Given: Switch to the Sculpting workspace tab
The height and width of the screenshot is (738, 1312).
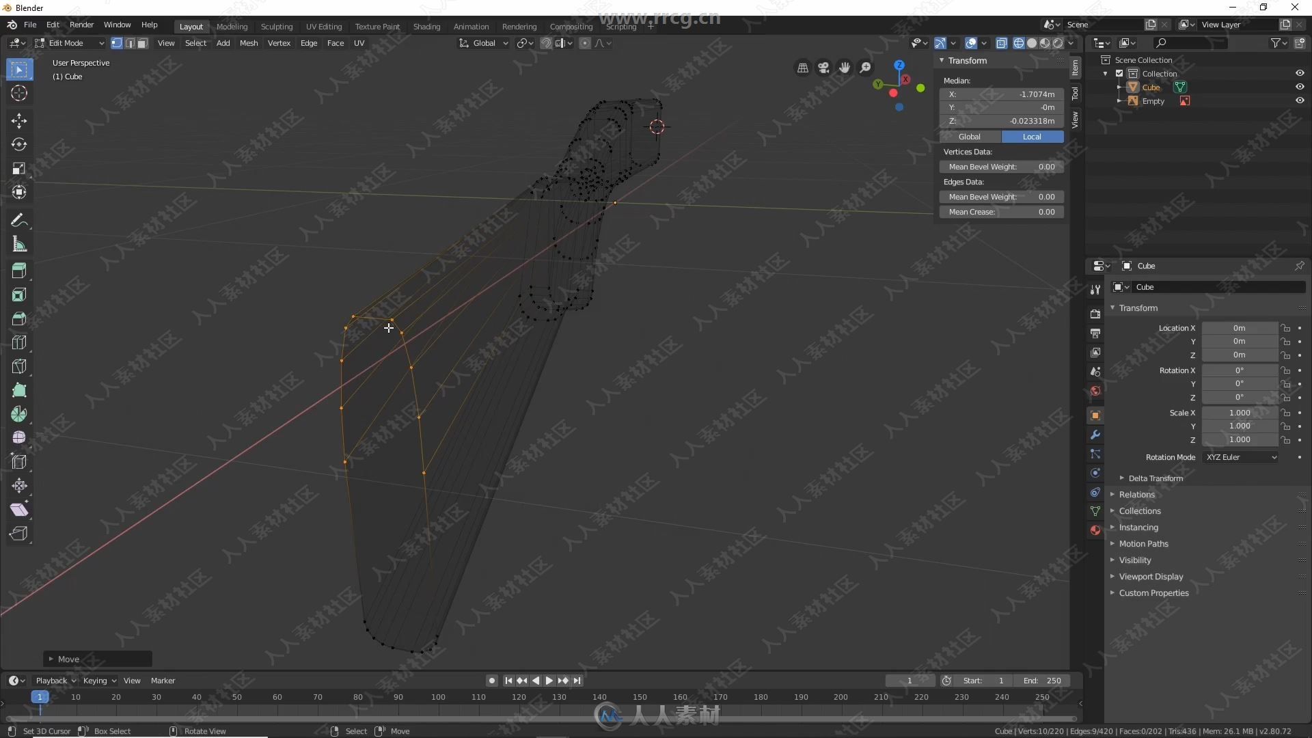Looking at the screenshot, I should click(x=277, y=27).
